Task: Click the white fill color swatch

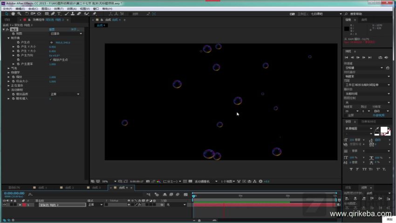Action: point(384,130)
